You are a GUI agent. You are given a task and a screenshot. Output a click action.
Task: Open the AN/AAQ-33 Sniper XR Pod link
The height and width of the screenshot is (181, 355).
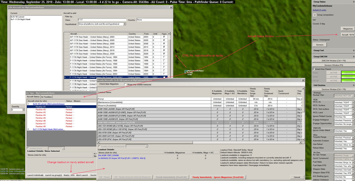(122, 158)
